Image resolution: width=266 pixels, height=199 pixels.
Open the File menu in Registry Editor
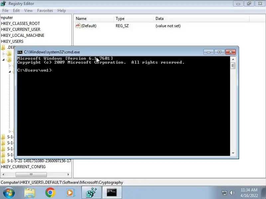(x=5, y=11)
